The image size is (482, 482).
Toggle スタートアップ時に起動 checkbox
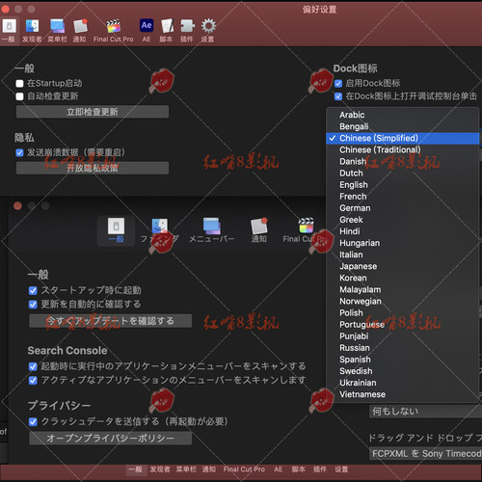pyautogui.click(x=33, y=291)
